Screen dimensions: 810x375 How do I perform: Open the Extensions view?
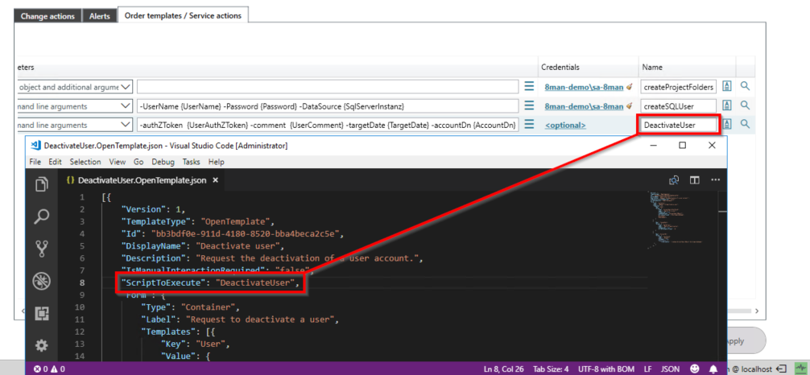click(x=42, y=312)
